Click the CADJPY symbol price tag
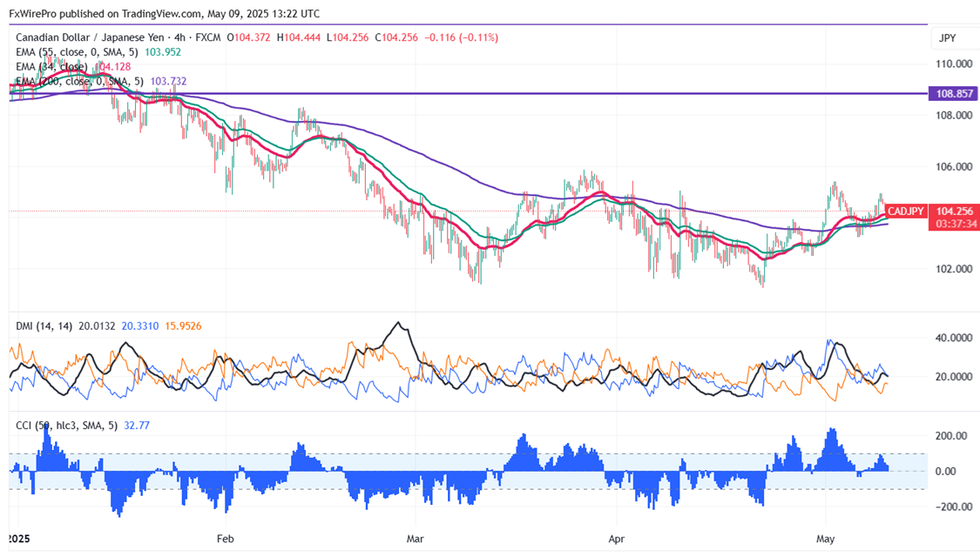Screen dimensions: 980x557 coord(906,211)
